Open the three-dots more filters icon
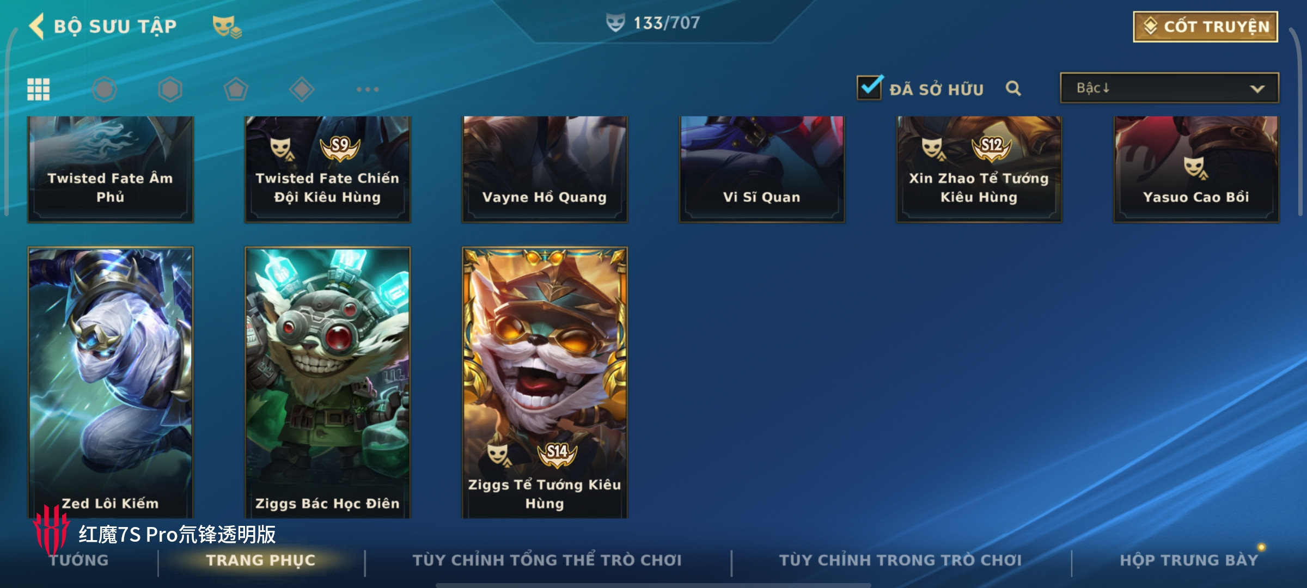Viewport: 1307px width, 588px height. click(368, 89)
